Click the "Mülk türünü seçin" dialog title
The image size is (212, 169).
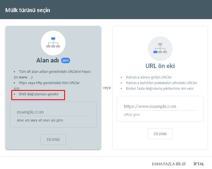point(28,10)
